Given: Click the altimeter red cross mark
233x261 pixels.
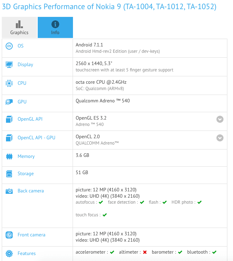Looking at the screenshot, I should pos(145,252).
